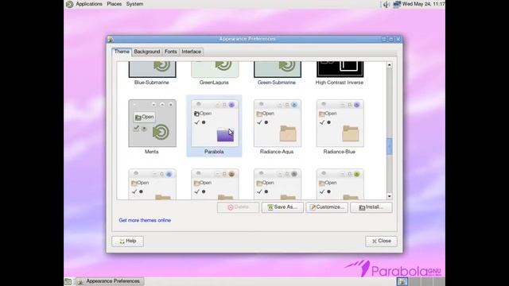The height and width of the screenshot is (286, 509).
Task: Click the Parabola theme name label
Action: pos(214,152)
